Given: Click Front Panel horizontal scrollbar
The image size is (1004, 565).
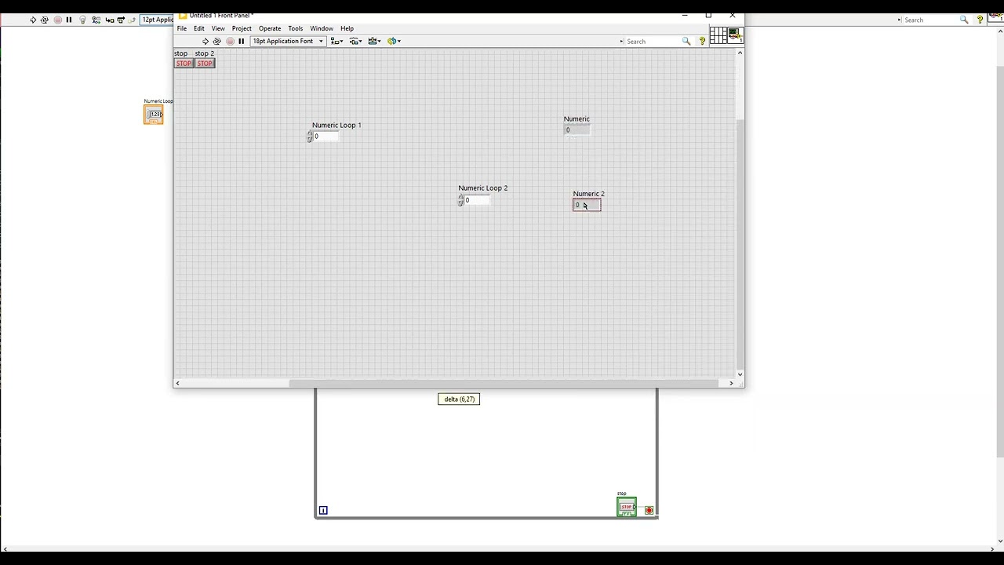Looking at the screenshot, I should coord(504,383).
